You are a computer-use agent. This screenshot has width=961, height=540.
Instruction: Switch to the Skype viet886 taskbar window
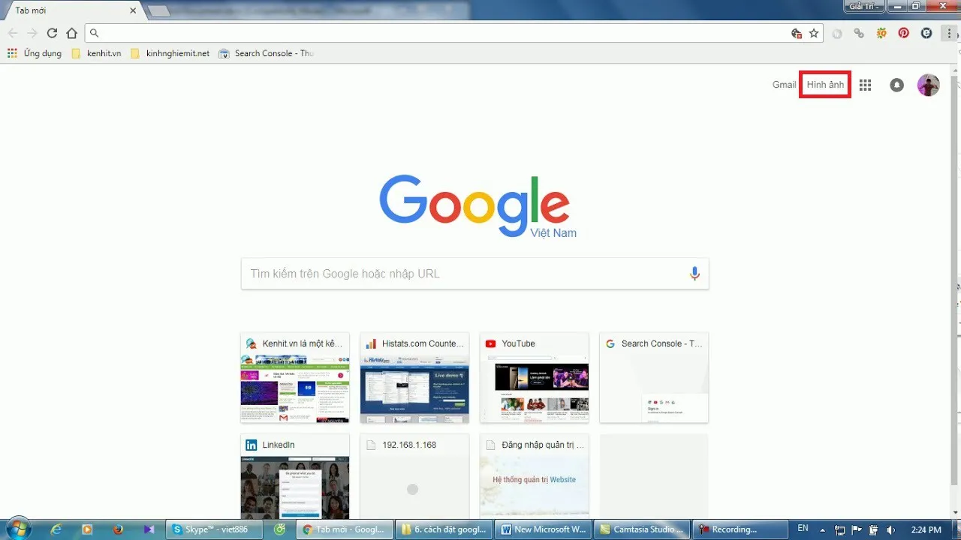coord(214,529)
